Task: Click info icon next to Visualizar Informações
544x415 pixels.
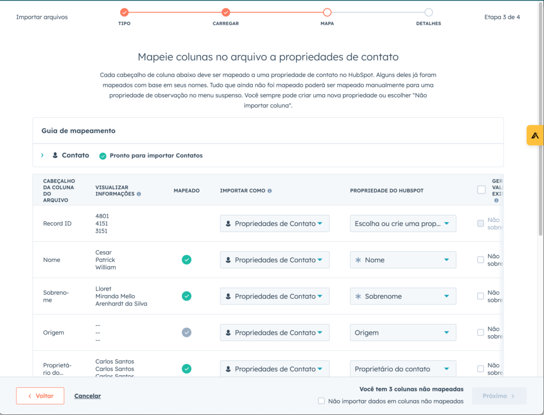Action: pos(139,194)
